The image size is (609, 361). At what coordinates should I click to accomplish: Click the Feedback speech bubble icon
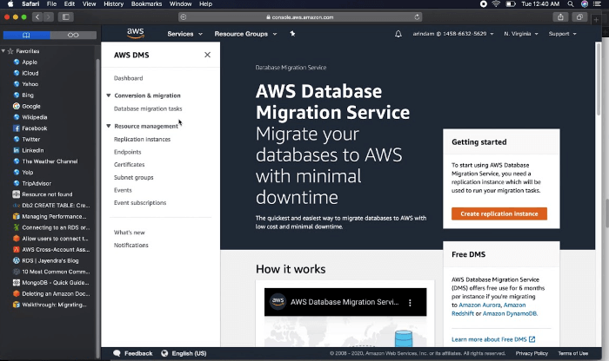coord(117,353)
